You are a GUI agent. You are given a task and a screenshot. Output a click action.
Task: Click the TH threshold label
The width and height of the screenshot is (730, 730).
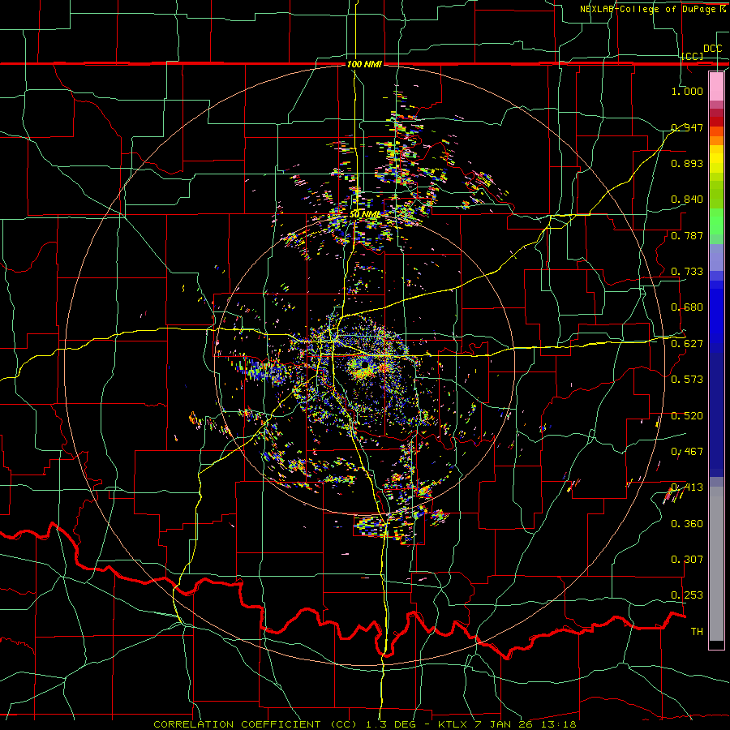click(x=697, y=632)
